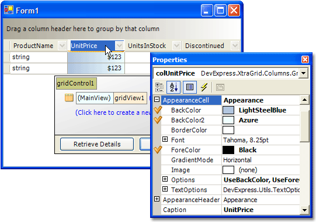Close the Properties window
This screenshot has width=316, height=222.
tap(305, 60)
